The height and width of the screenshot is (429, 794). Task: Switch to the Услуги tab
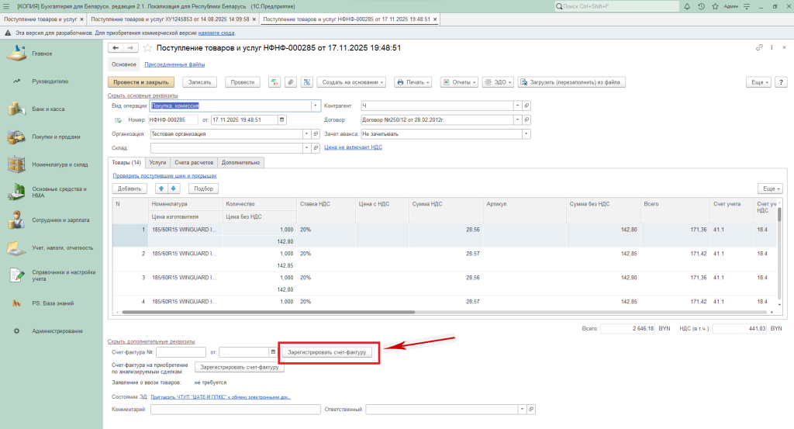click(x=157, y=162)
